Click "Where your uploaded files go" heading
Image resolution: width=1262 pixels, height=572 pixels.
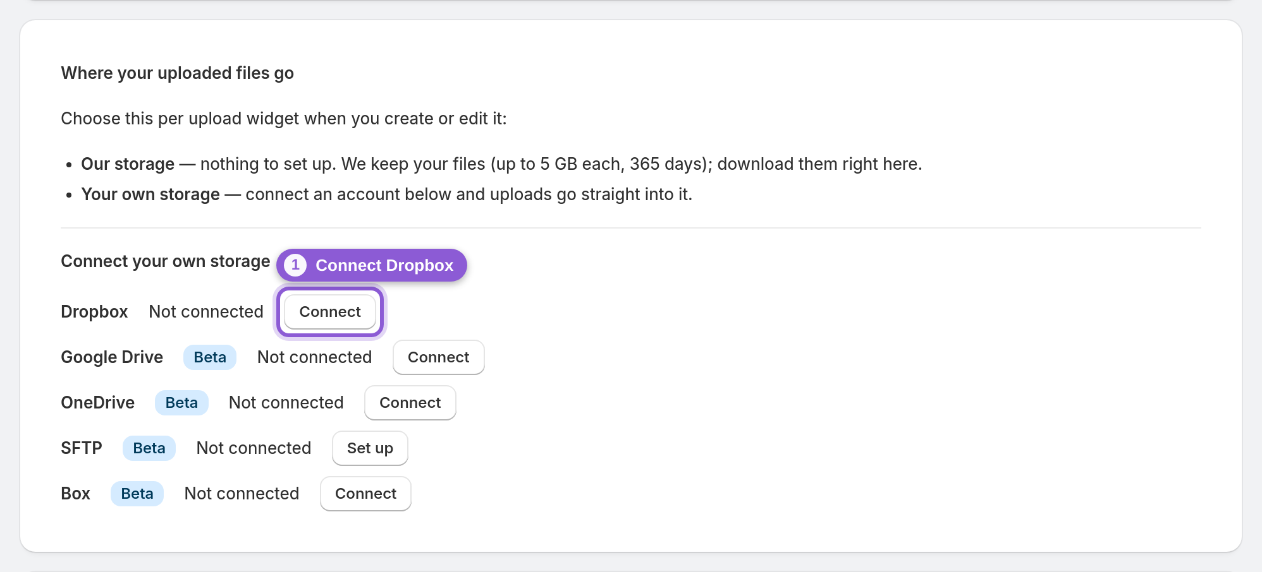[178, 74]
